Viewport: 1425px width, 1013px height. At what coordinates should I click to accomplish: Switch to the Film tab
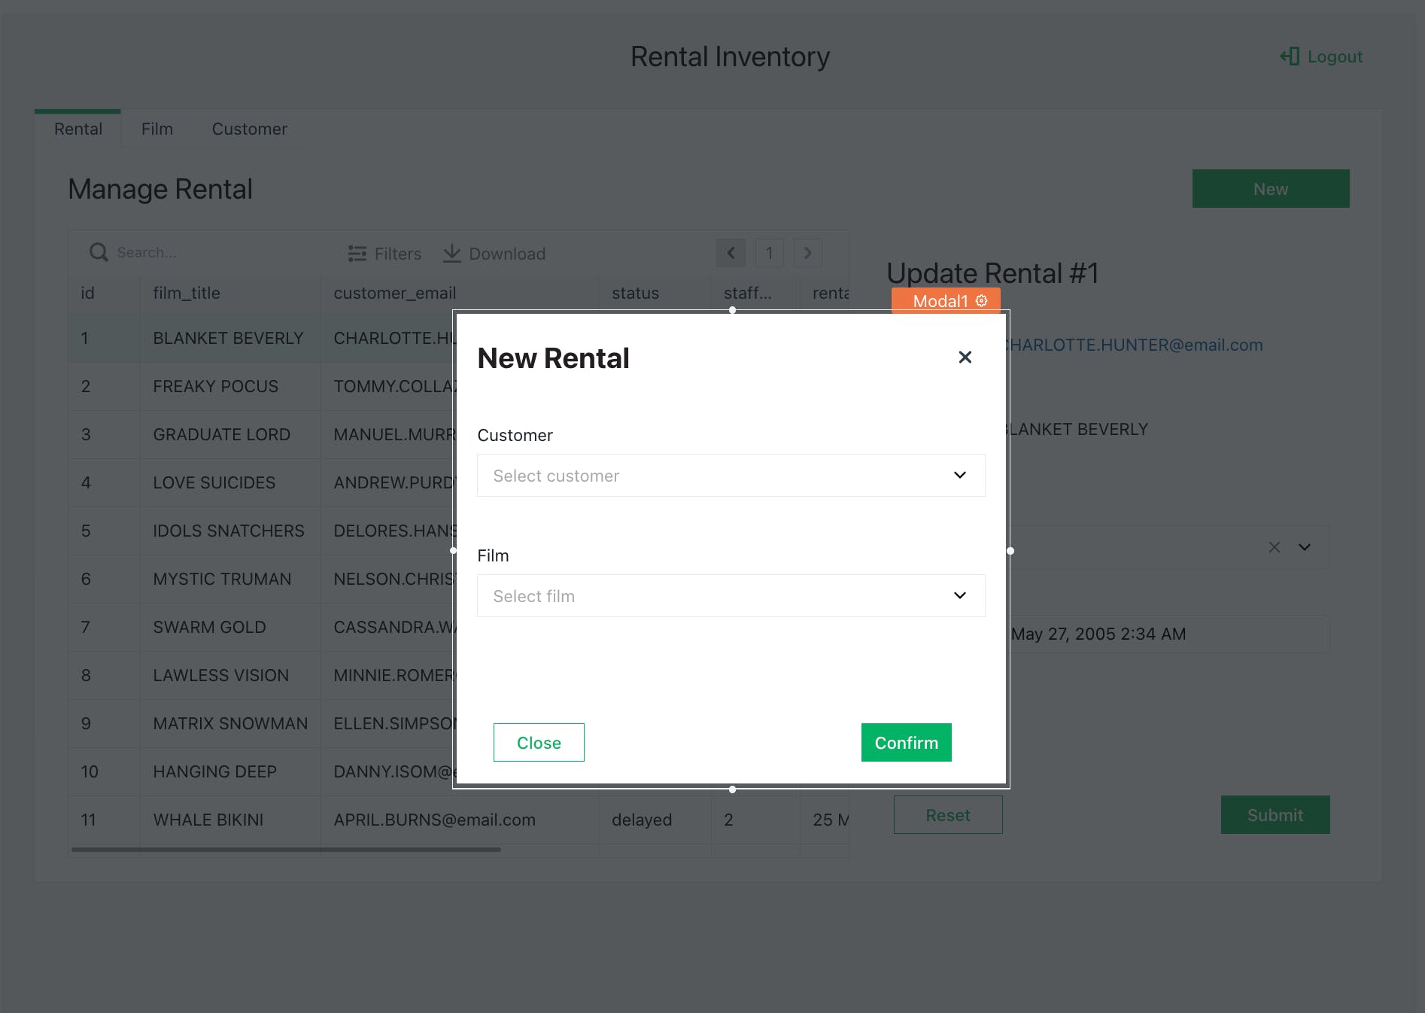click(x=157, y=129)
